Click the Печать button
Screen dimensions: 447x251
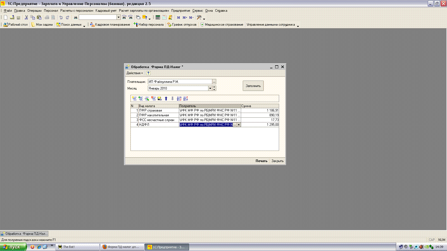(261, 161)
